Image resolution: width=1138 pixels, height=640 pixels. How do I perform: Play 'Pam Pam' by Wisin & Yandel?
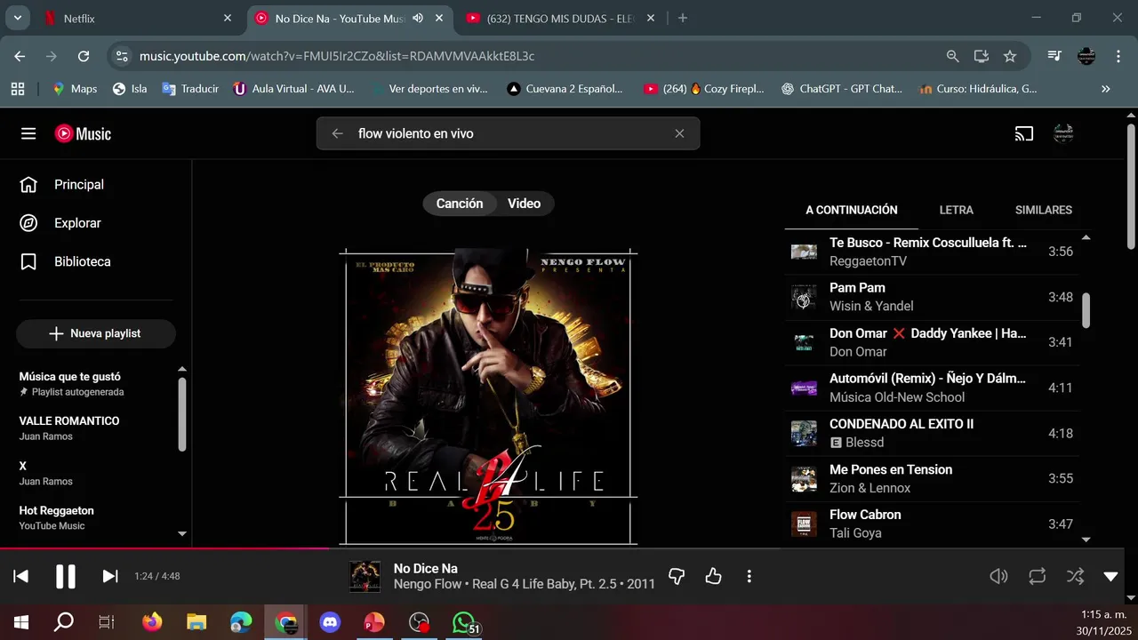tap(932, 297)
